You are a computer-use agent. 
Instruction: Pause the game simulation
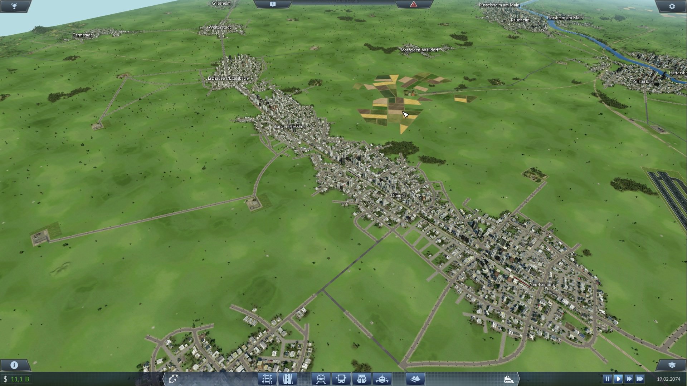coord(607,379)
